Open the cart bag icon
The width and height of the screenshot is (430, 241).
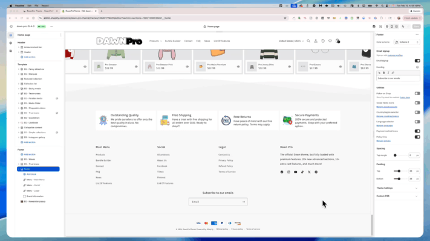[337, 41]
